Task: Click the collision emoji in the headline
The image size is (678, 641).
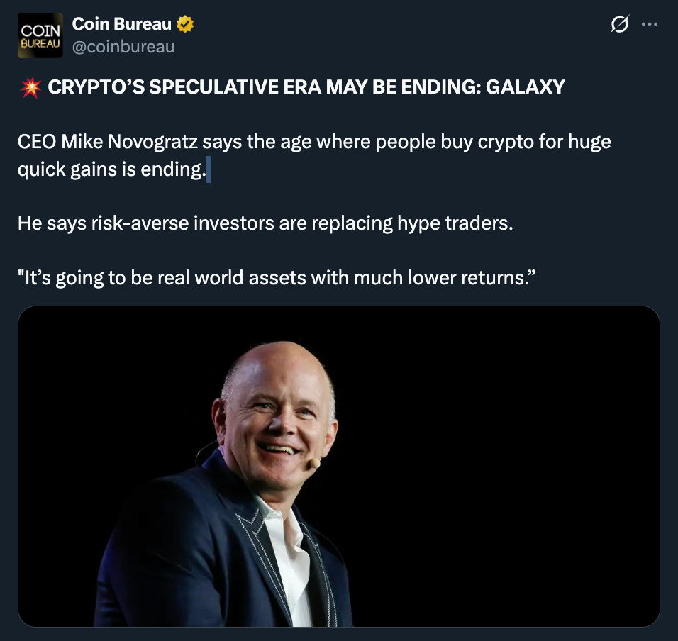Action: coord(30,87)
